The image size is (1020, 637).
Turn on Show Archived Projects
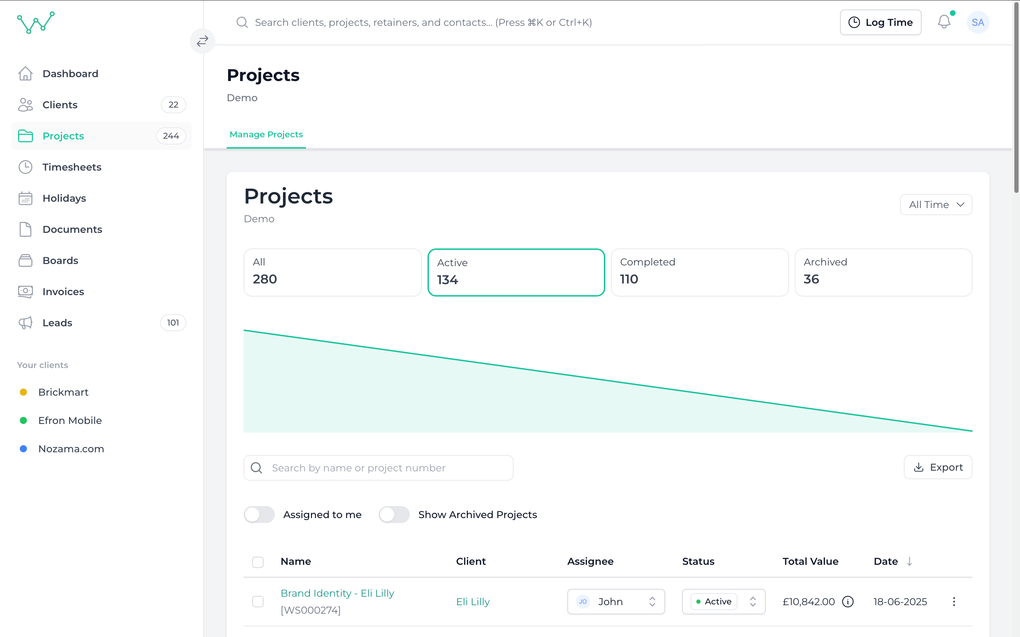(394, 515)
